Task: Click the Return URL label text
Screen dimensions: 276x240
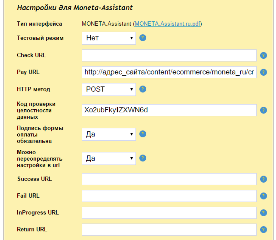Action: tap(32, 229)
